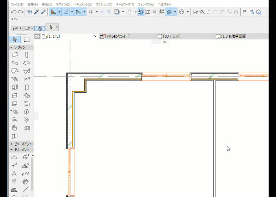Select the Arrow selection tool
The width and height of the screenshot is (276, 197).
coord(14,40)
